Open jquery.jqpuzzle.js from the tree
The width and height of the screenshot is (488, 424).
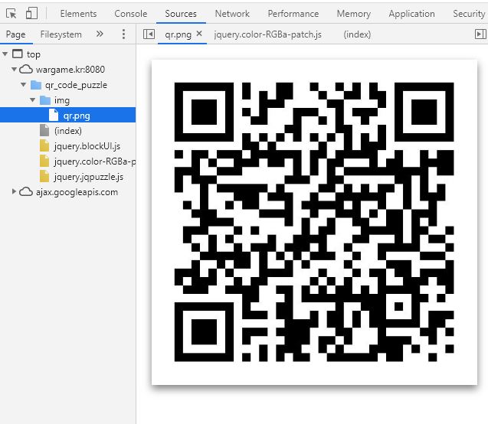pyautogui.click(x=89, y=177)
